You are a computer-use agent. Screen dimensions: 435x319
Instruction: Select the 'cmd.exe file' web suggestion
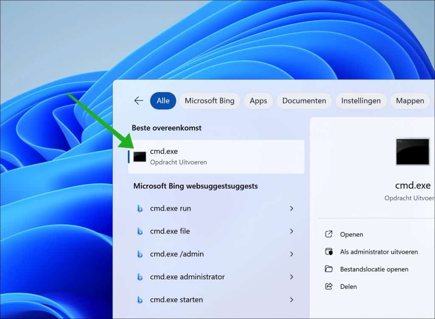tap(216, 231)
